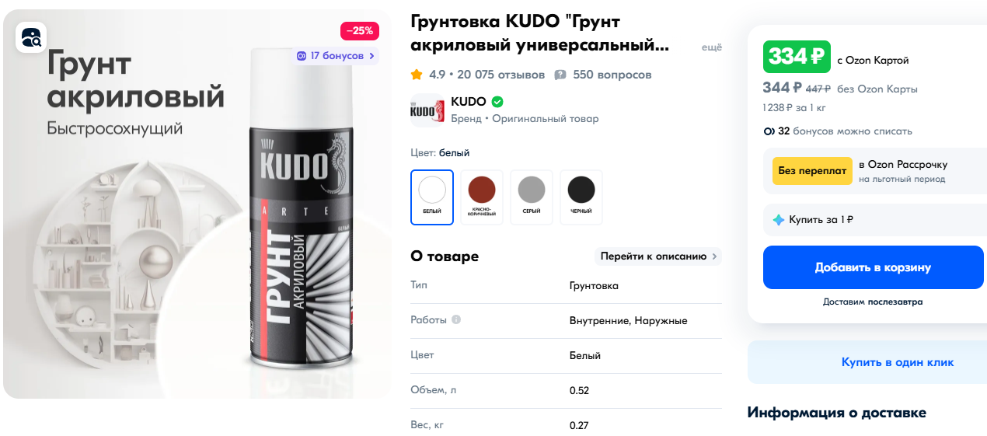
Task: Select the белый color option
Action: (x=432, y=197)
